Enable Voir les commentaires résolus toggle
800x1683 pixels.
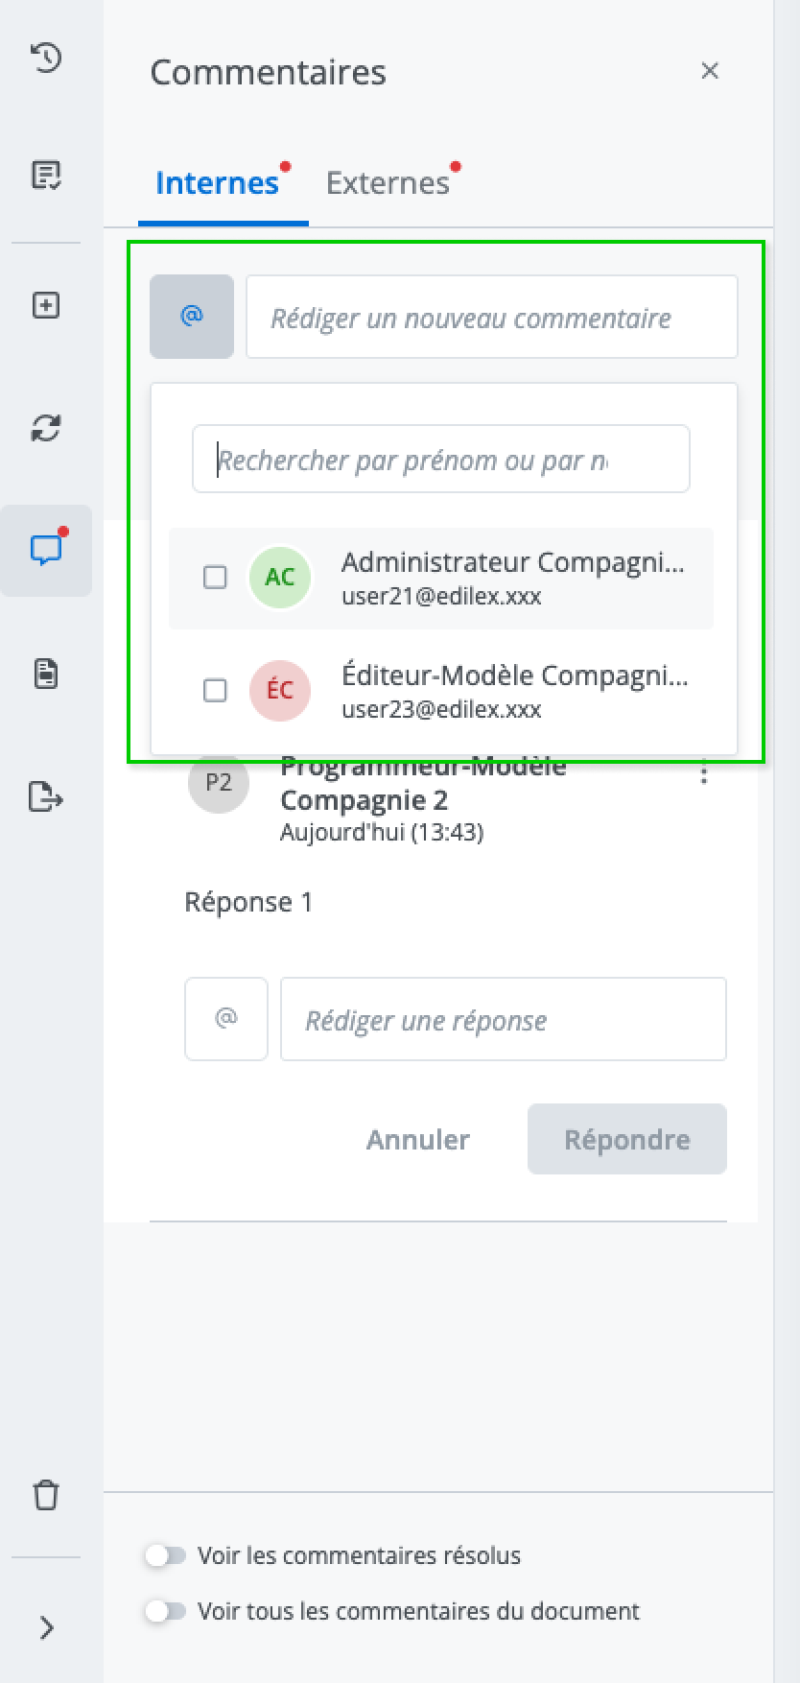click(166, 1555)
